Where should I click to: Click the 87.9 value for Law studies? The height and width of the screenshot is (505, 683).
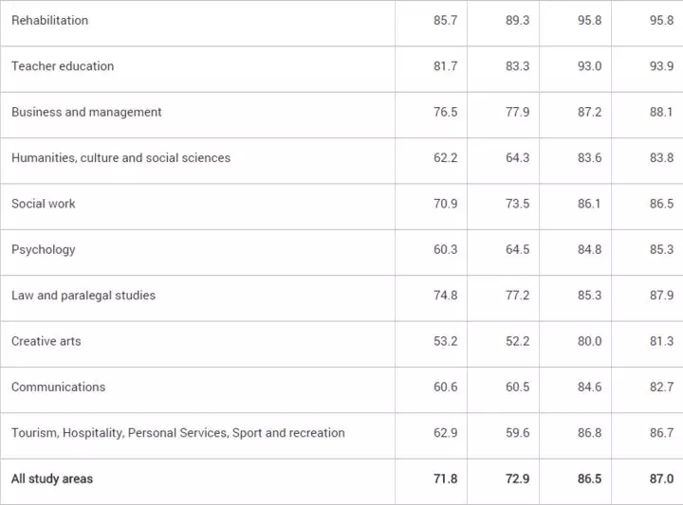(661, 296)
